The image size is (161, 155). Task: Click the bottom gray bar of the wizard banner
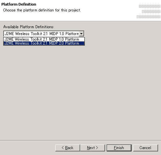(149, 17)
